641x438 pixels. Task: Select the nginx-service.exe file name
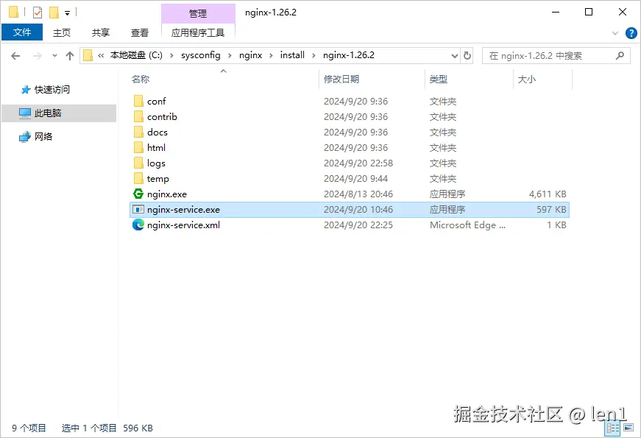click(x=183, y=209)
